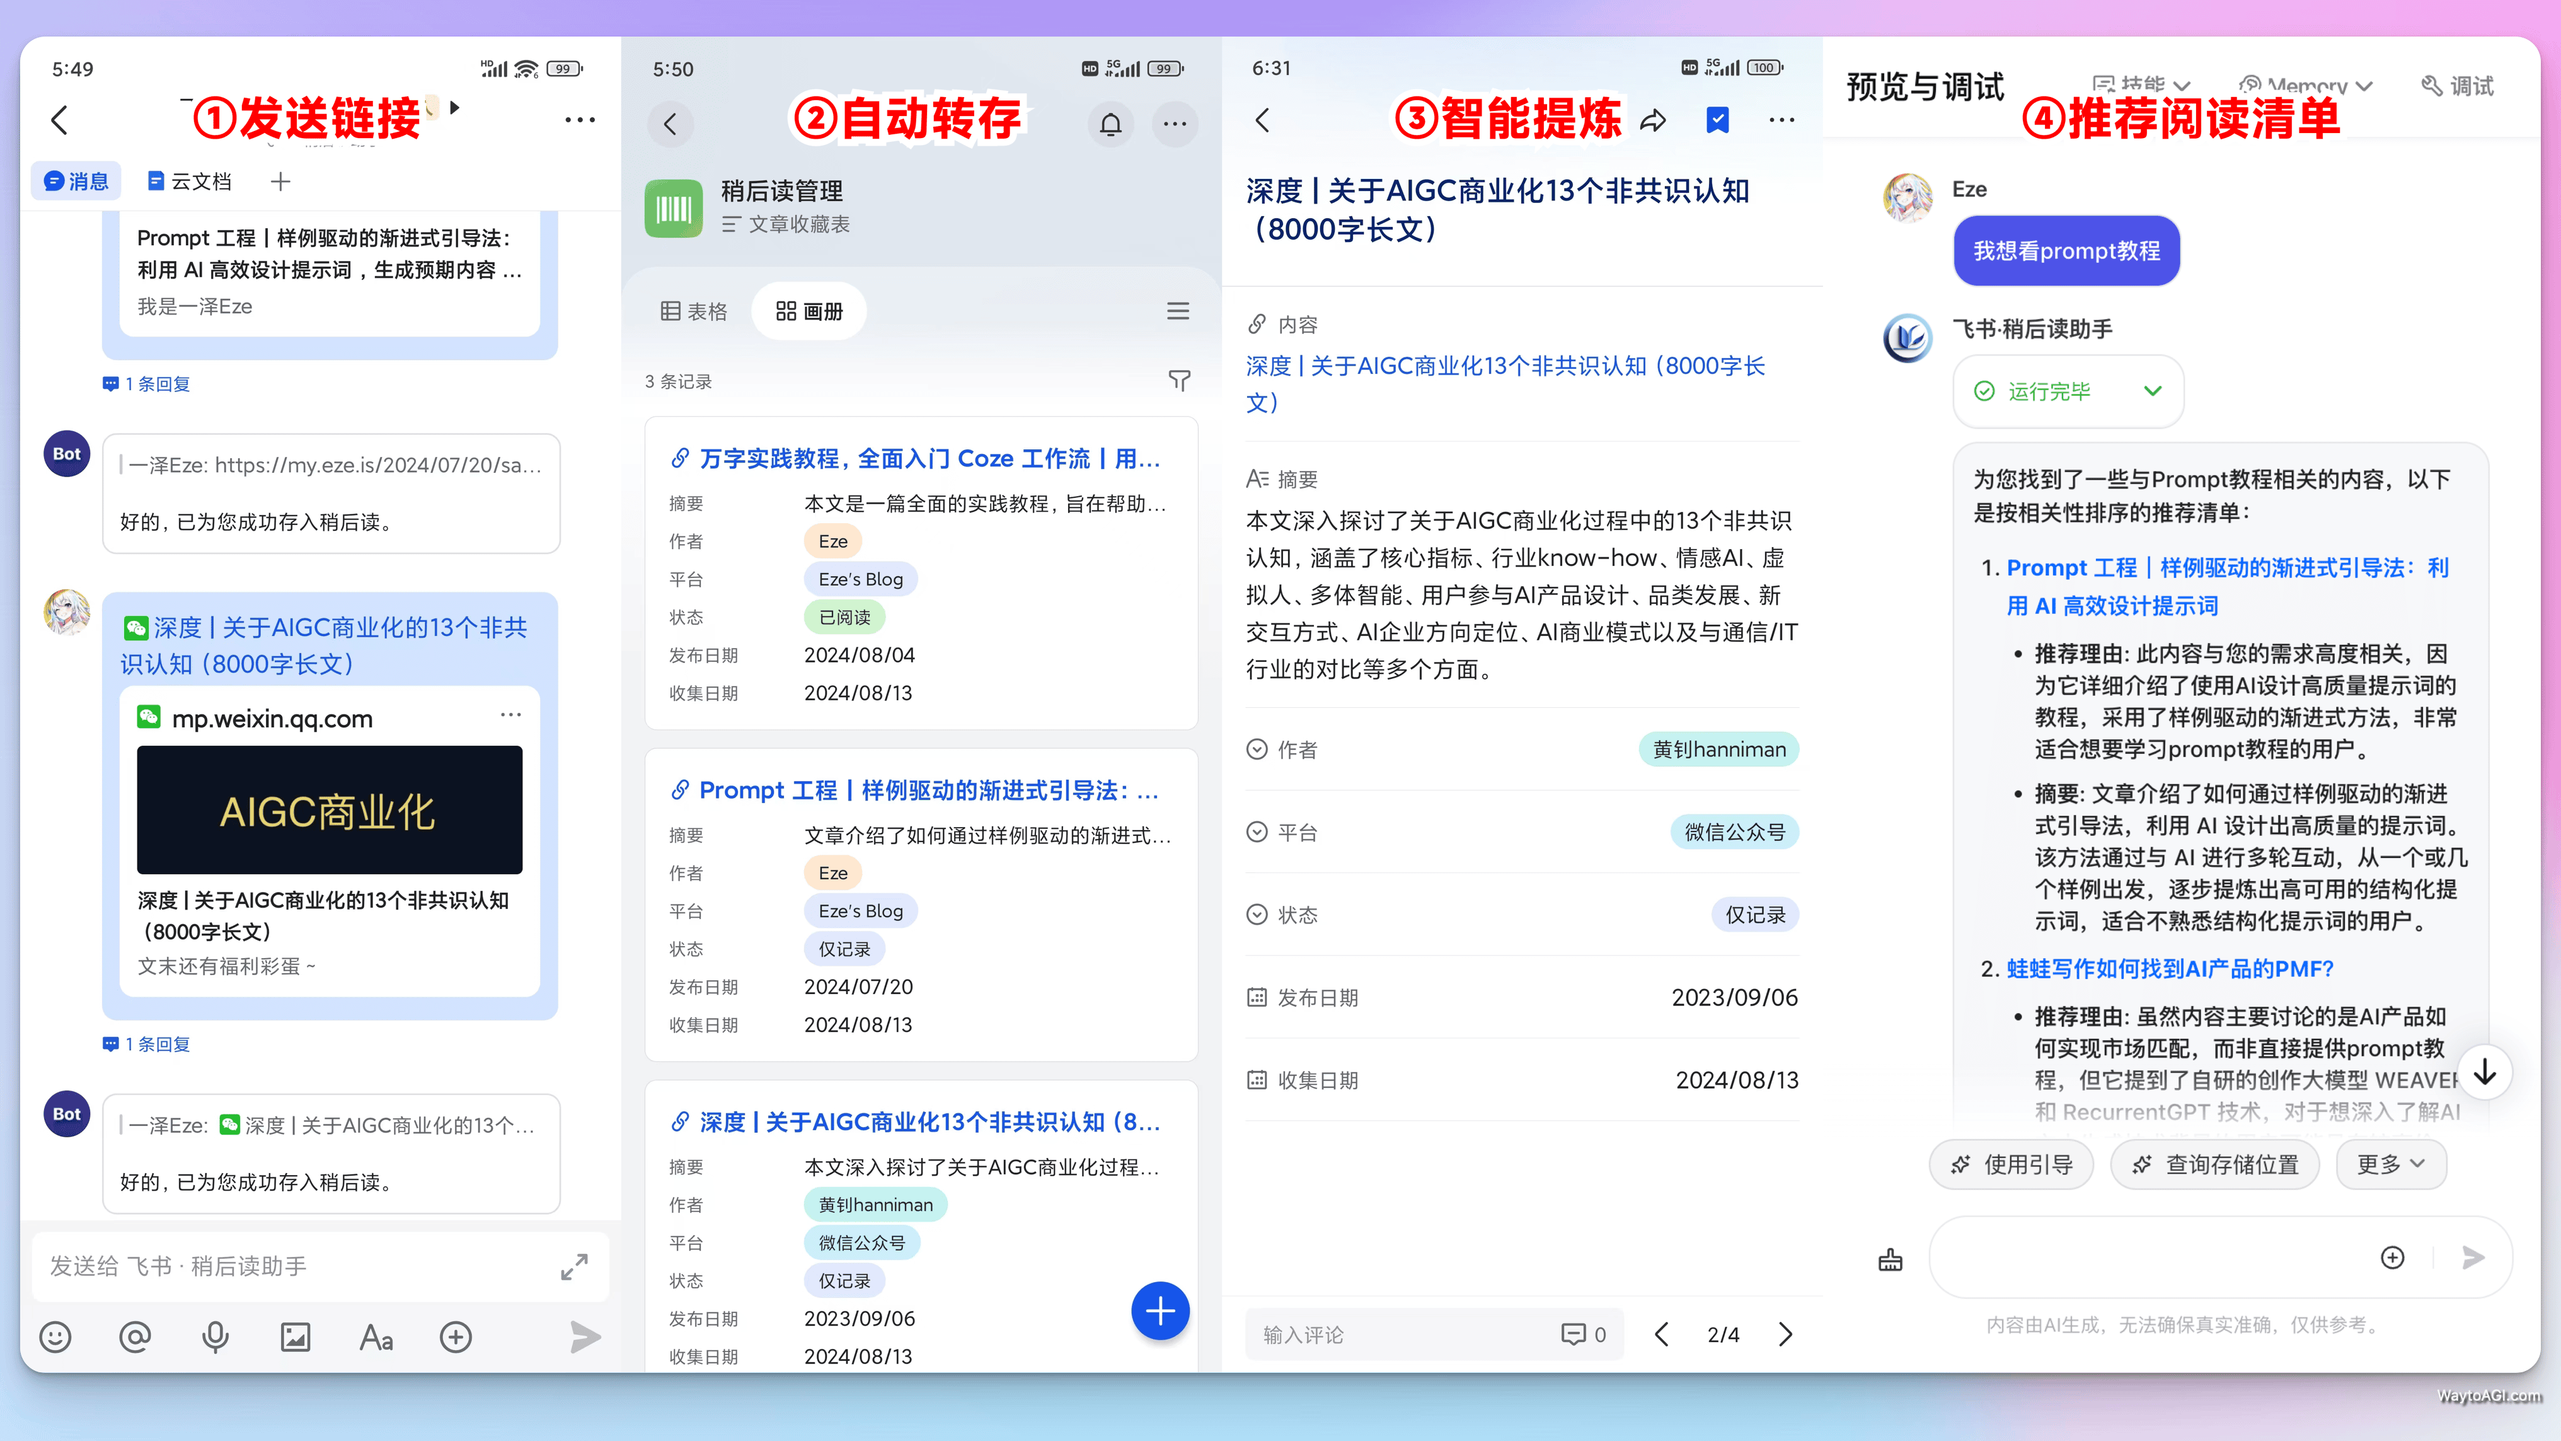
Task: Tap the back arrow in the chat panel
Action: (60, 120)
